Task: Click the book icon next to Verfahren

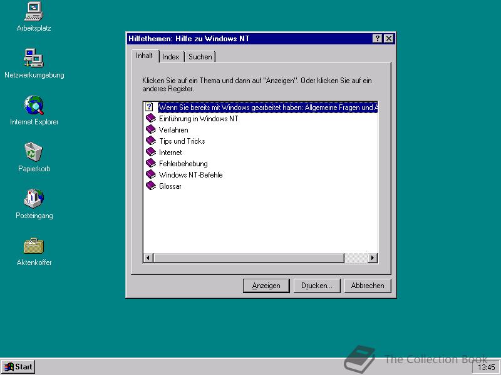Action: (151, 129)
